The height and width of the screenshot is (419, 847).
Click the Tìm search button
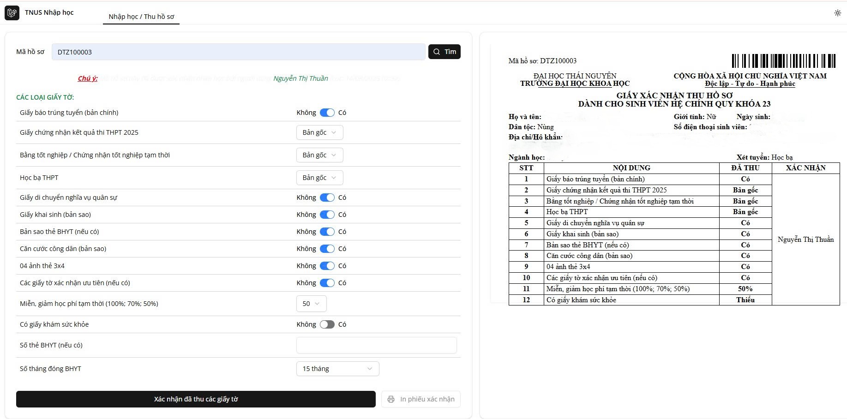(444, 52)
